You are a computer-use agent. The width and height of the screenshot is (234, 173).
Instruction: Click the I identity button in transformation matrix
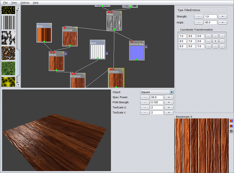215,41
